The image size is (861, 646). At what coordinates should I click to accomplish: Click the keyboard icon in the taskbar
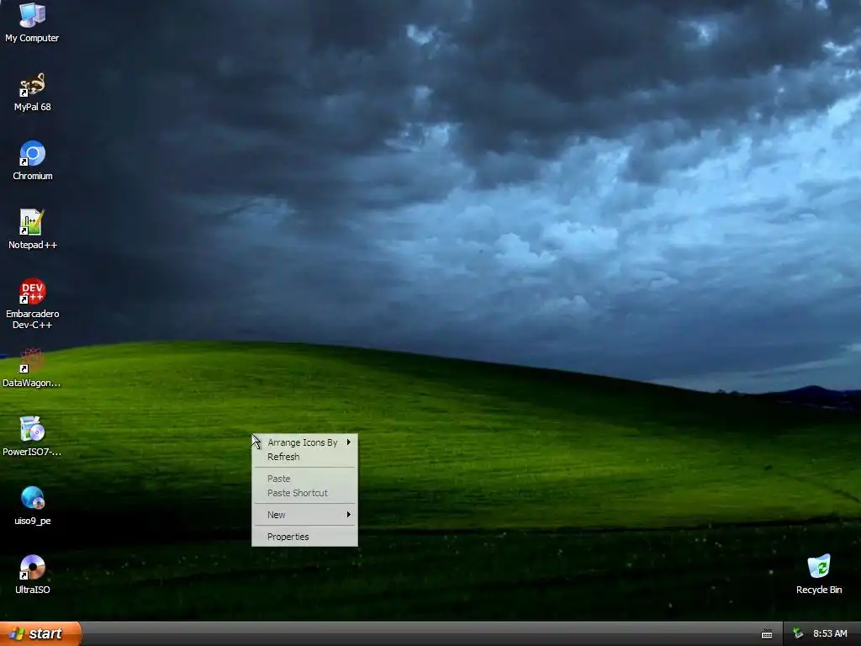click(767, 634)
